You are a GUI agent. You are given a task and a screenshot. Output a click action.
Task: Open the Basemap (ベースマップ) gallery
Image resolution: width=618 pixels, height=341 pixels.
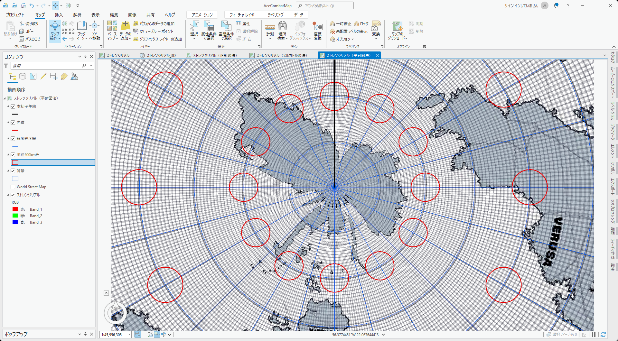(112, 31)
